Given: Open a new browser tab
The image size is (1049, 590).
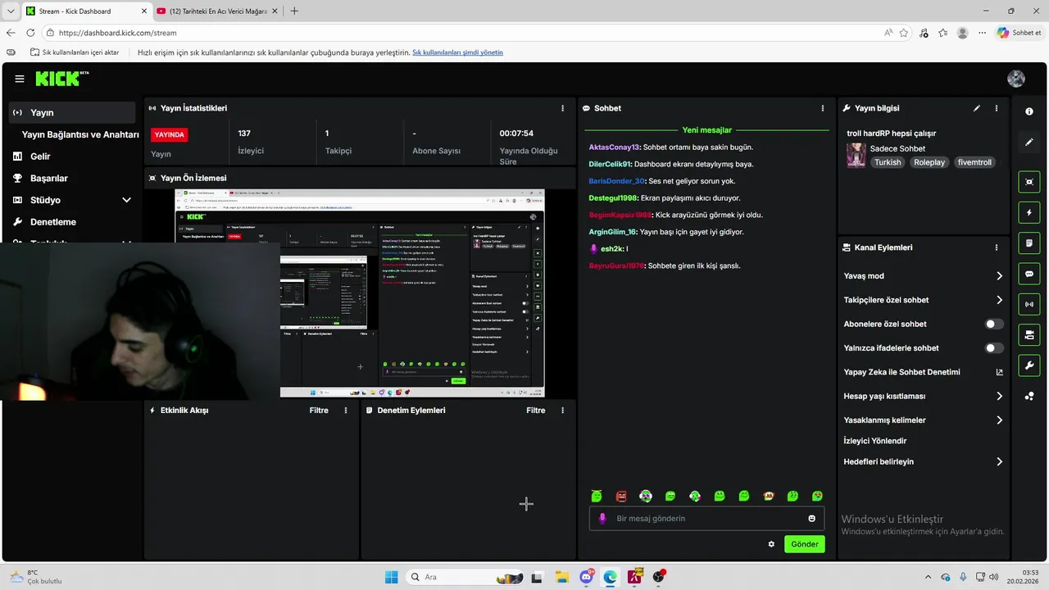Looking at the screenshot, I should (294, 11).
